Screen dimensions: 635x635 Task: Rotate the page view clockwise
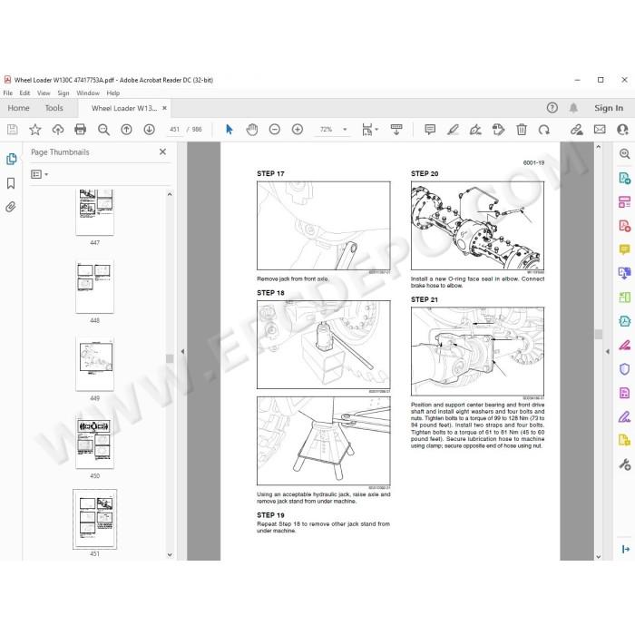[544, 129]
